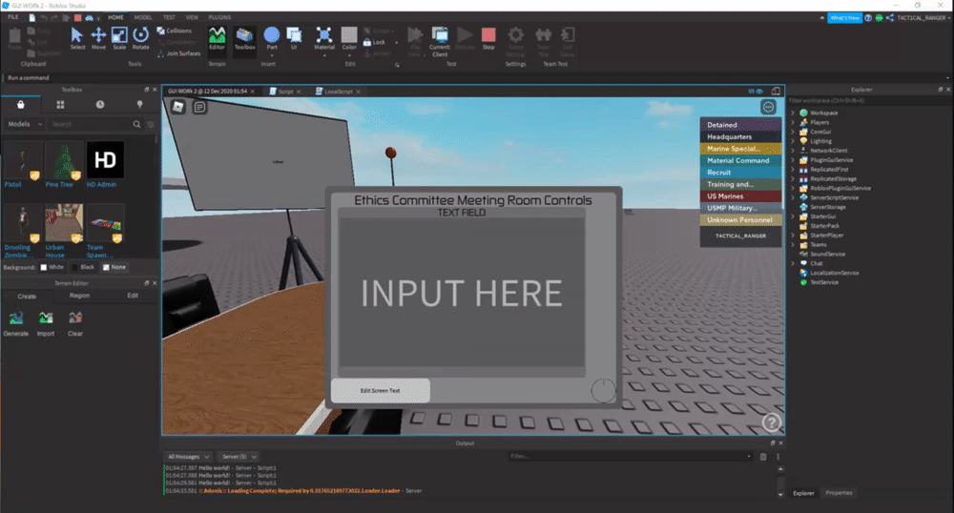The image size is (954, 513).
Task: Open the Edit tab in Terrain Editor
Action: (133, 296)
